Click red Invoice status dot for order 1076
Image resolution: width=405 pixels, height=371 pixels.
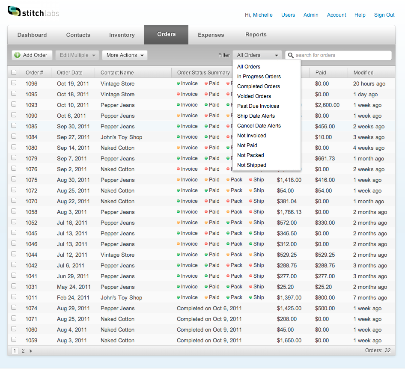pyautogui.click(x=178, y=169)
